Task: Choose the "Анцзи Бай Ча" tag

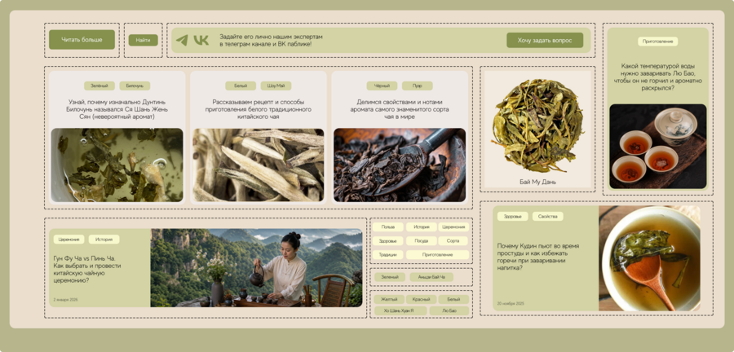Action: coord(431,277)
